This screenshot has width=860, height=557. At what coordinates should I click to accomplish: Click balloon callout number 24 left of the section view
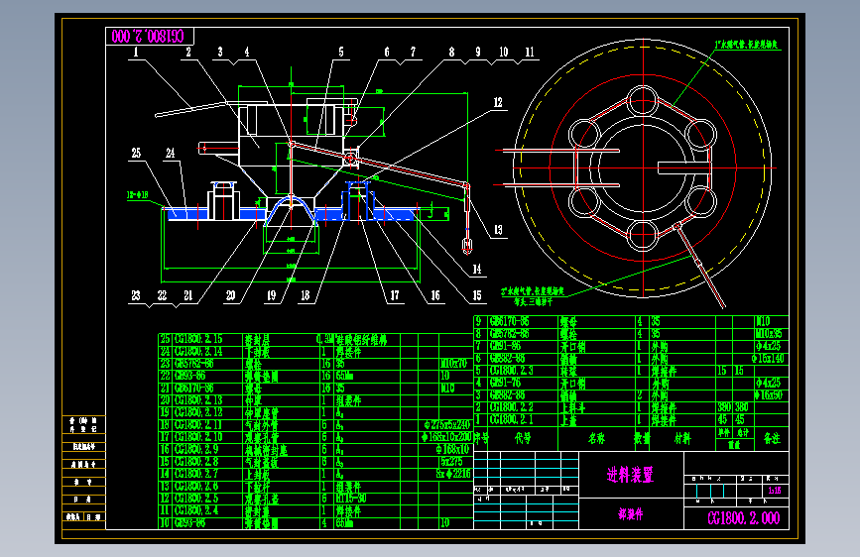(170, 153)
